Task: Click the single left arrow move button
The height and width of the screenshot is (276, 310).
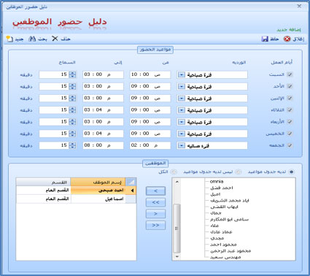Action: (155, 191)
